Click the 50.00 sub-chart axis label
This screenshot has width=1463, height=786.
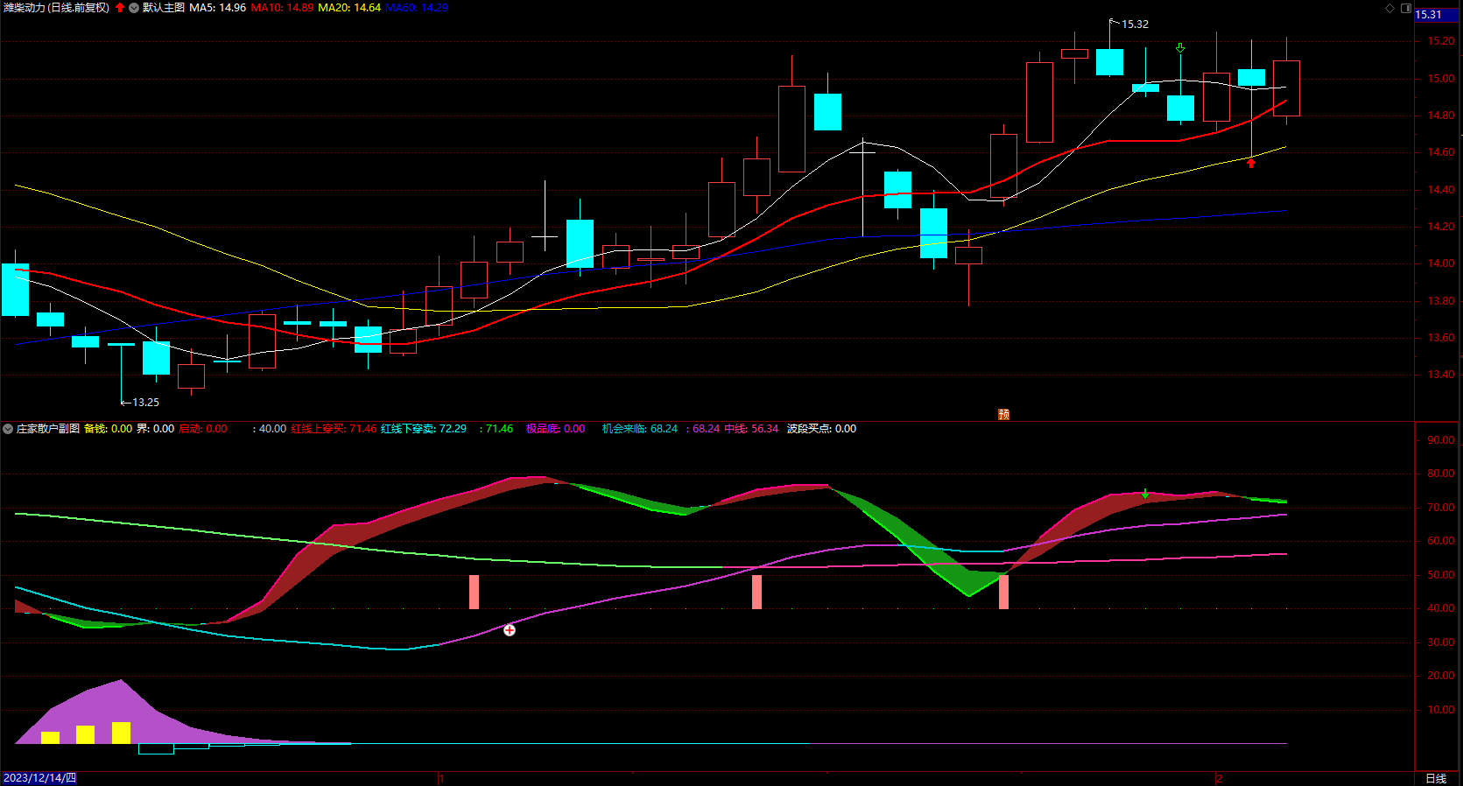point(1441,575)
